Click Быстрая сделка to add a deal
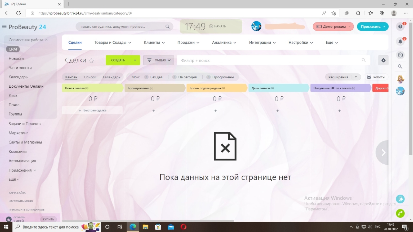 [x=92, y=111]
